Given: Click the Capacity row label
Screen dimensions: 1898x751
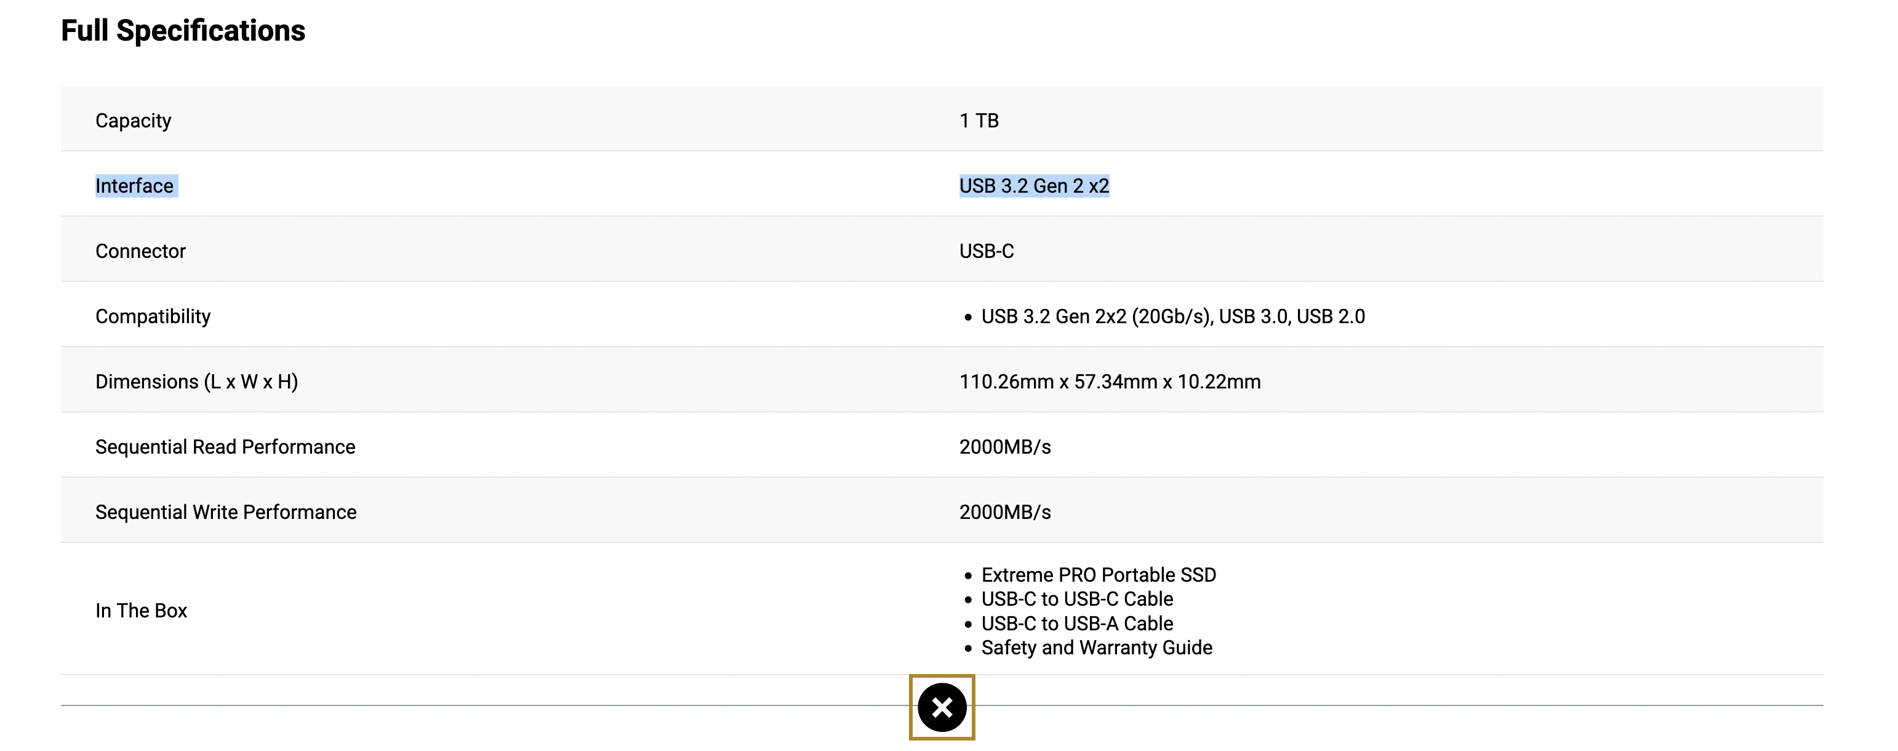Looking at the screenshot, I should 134,121.
